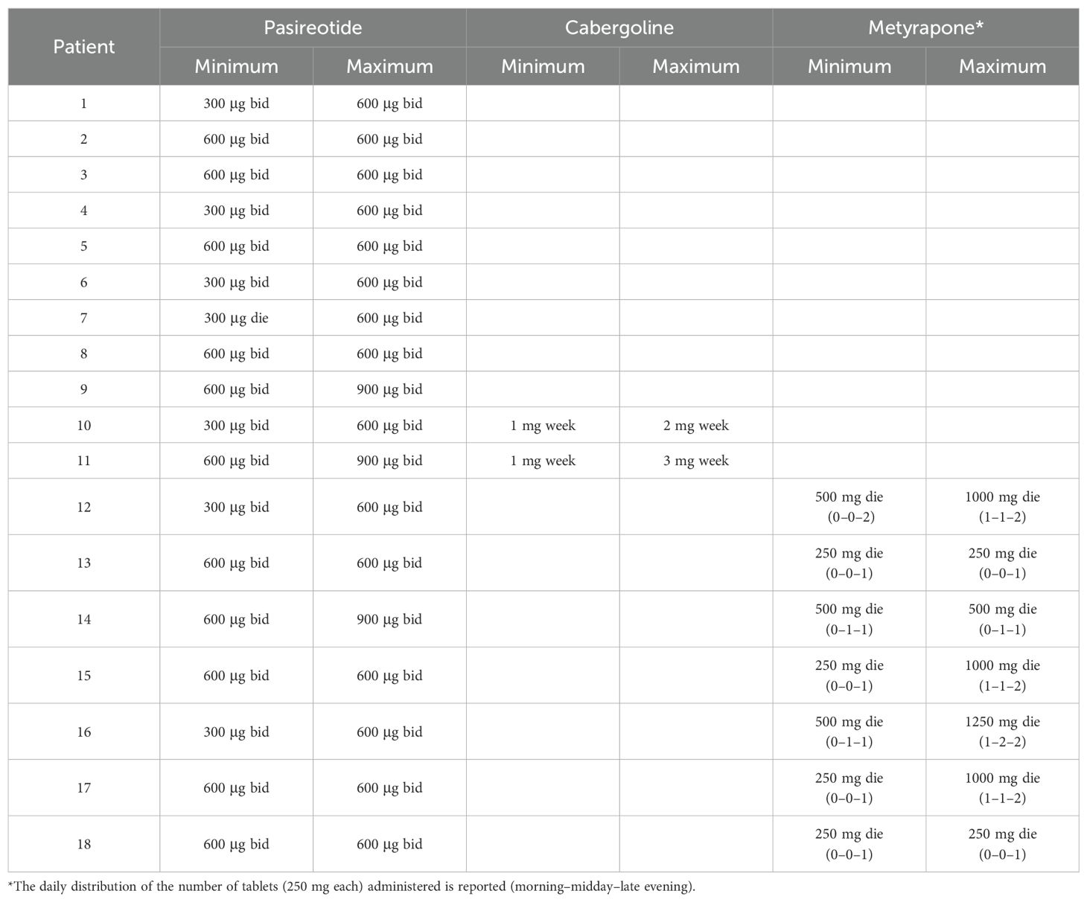Click patient 10 cabergoline minimum 1 mg week

coord(543,426)
